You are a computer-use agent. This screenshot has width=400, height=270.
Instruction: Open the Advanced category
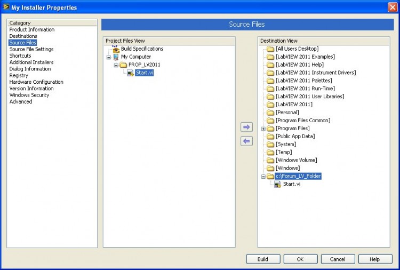(21, 101)
